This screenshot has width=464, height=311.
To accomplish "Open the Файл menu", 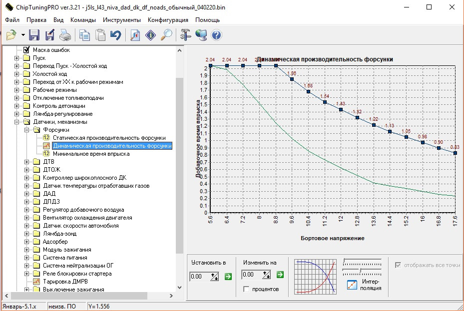I will [x=12, y=20].
